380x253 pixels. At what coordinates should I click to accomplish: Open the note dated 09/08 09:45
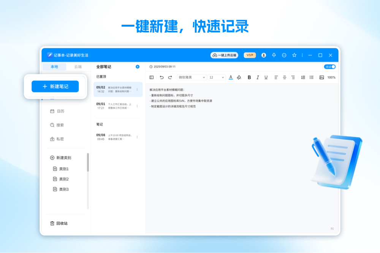pyautogui.click(x=118, y=137)
